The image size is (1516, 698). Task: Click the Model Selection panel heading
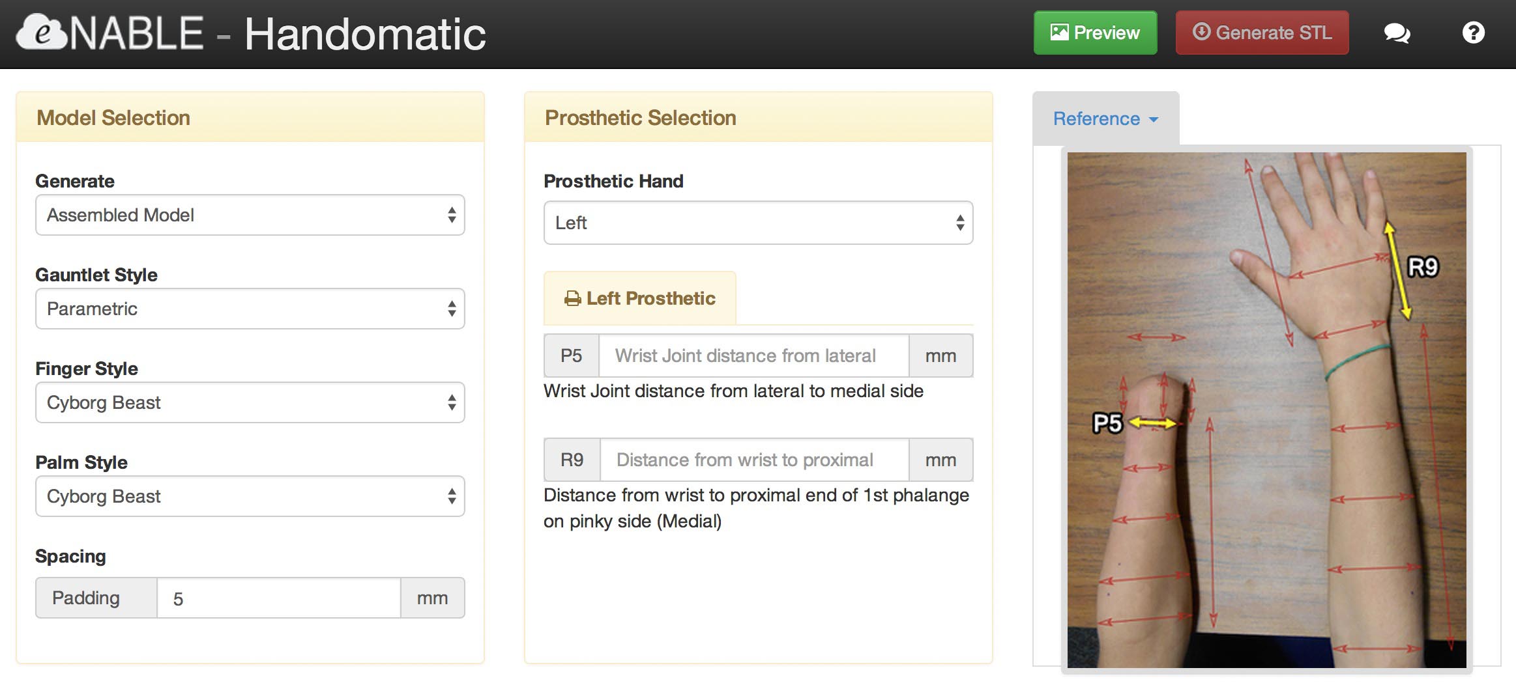(113, 118)
